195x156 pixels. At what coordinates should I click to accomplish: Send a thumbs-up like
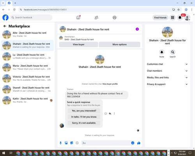click(x=139, y=143)
